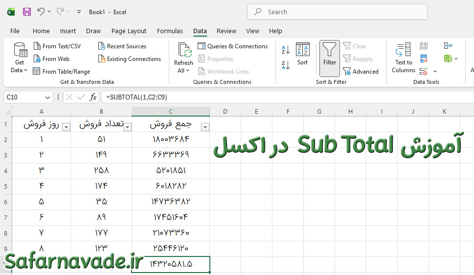
Task: Sort descending with the Z to A icon
Action: 285,65
